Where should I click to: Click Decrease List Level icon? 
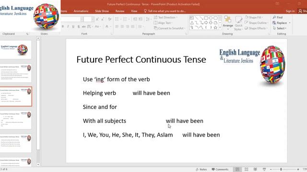point(135,19)
